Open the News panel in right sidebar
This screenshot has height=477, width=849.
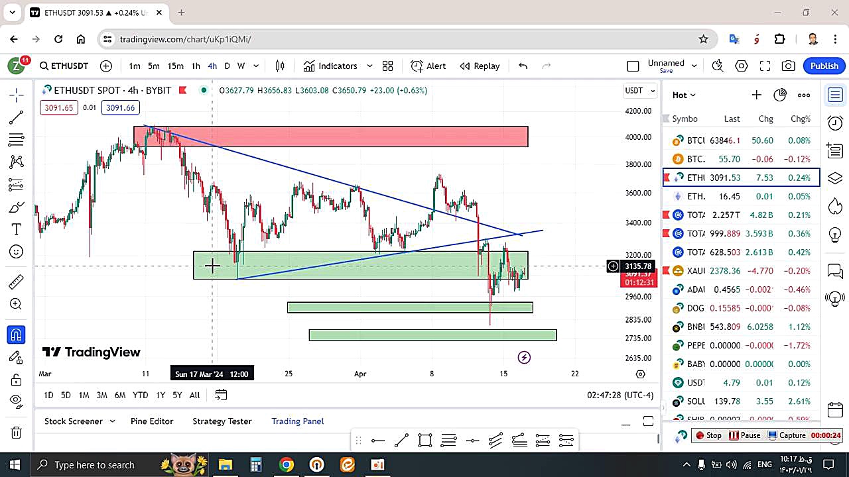pos(835,150)
